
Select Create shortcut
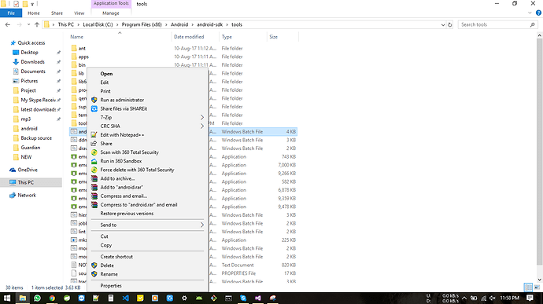click(x=116, y=257)
